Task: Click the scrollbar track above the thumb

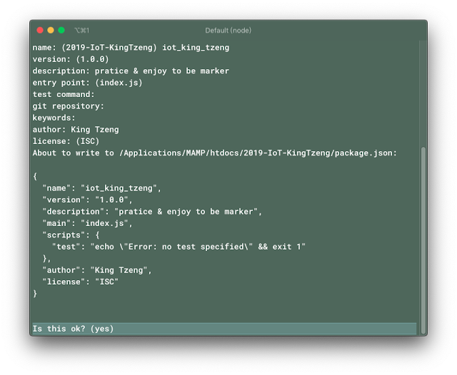Action: click(x=423, y=93)
